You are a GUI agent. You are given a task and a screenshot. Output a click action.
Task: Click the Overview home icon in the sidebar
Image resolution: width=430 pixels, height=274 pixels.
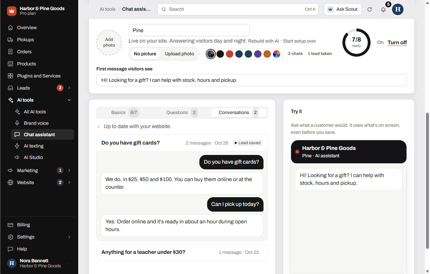(10, 28)
